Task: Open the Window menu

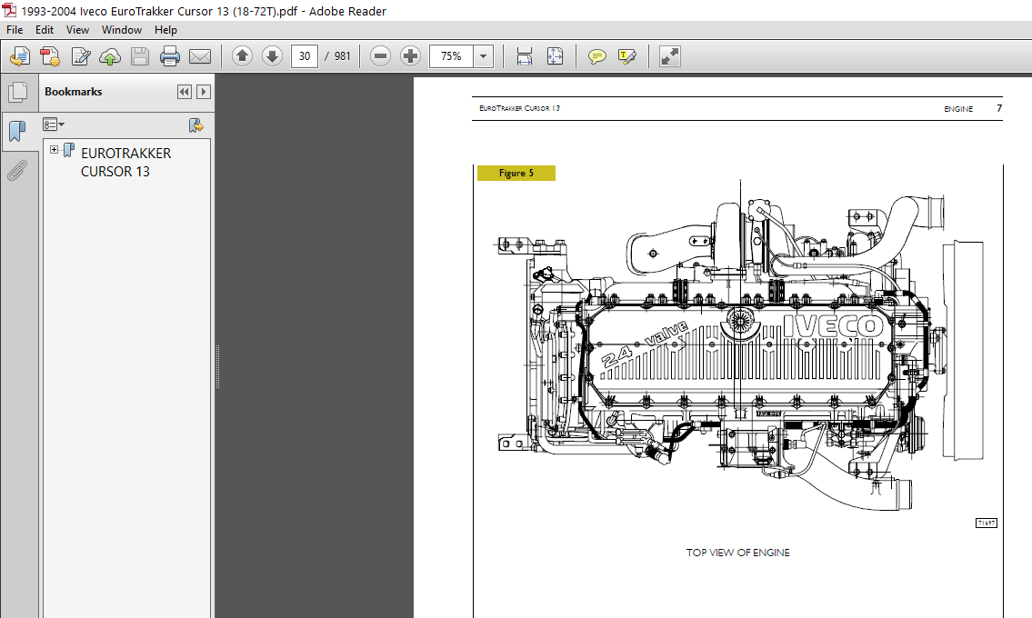Action: tap(122, 30)
